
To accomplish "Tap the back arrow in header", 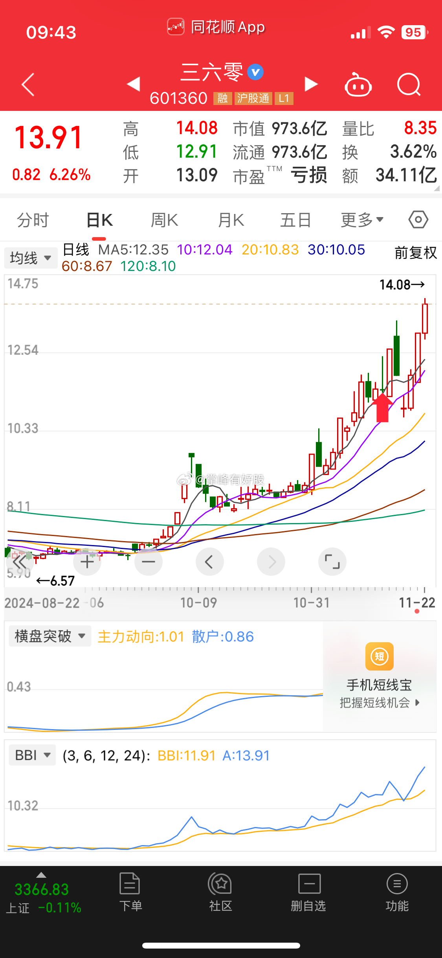I will pos(28,84).
